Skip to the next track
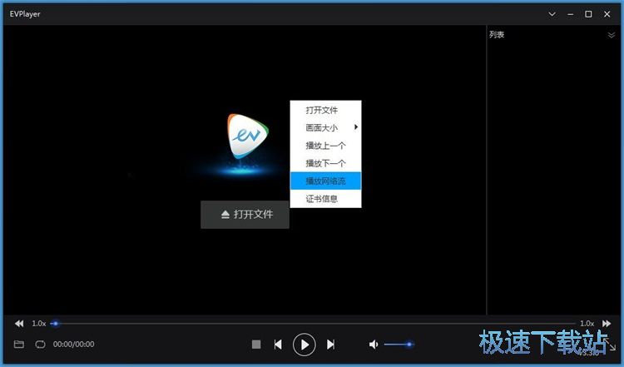Screen dimensions: 624x367 click(x=330, y=345)
